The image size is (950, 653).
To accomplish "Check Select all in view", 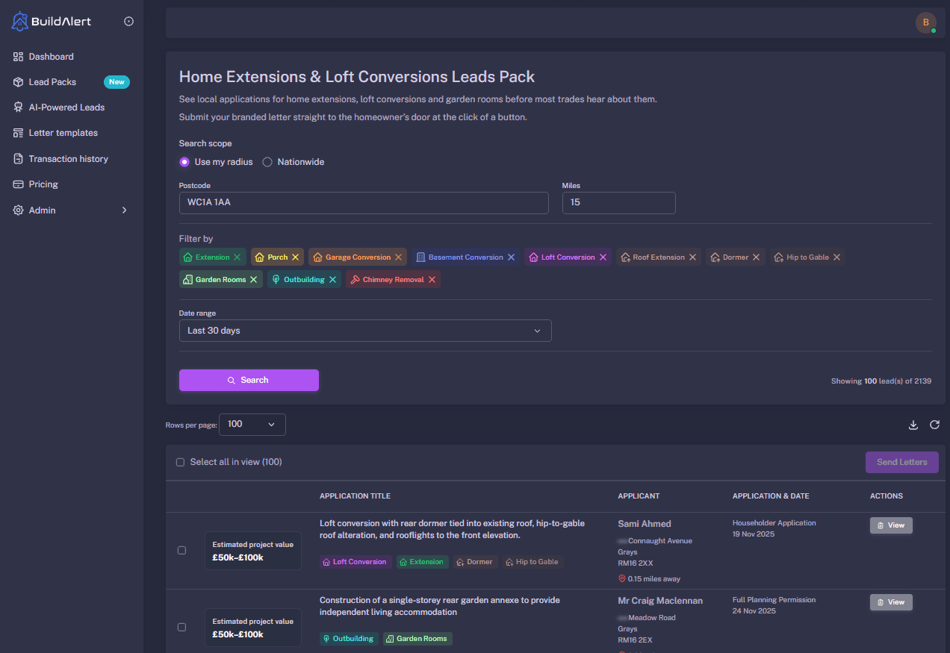I will click(180, 462).
